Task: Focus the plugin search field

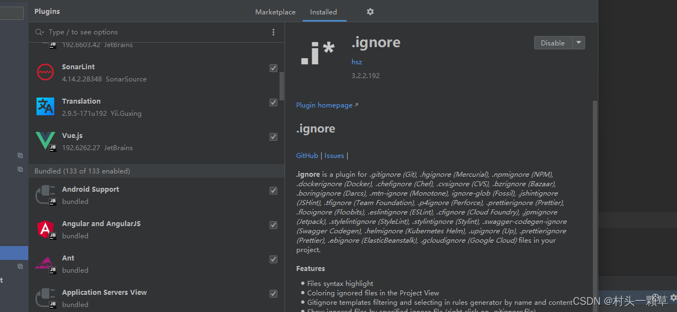Action: pos(158,32)
